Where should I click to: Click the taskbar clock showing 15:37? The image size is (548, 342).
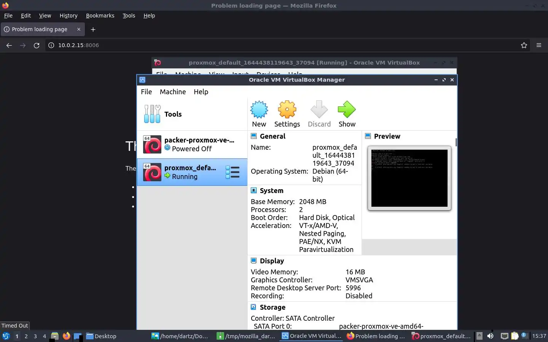(539, 336)
